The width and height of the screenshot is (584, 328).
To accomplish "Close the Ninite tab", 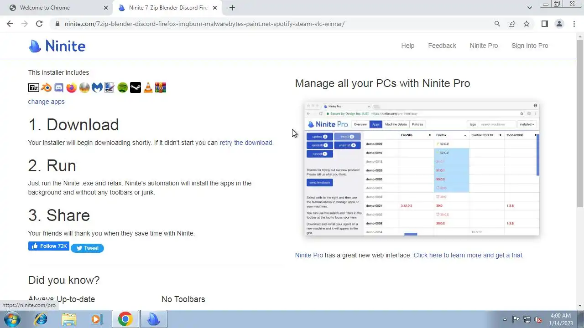I will (x=216, y=8).
